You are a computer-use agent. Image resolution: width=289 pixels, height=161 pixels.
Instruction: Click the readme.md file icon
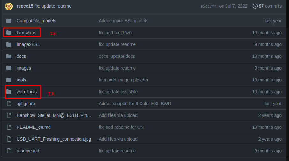[9, 151]
